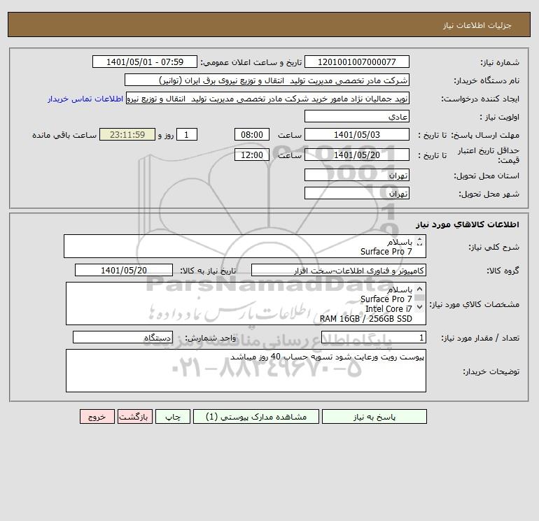The width and height of the screenshot is (539, 521).
Task: Click the مشخصات کالای مورد نیاز text area
Action: (x=246, y=304)
